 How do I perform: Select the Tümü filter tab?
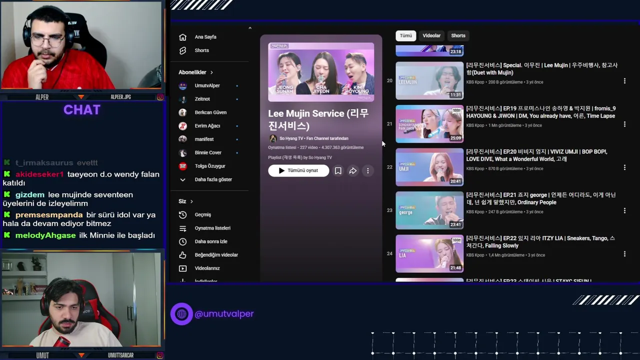[x=405, y=35]
